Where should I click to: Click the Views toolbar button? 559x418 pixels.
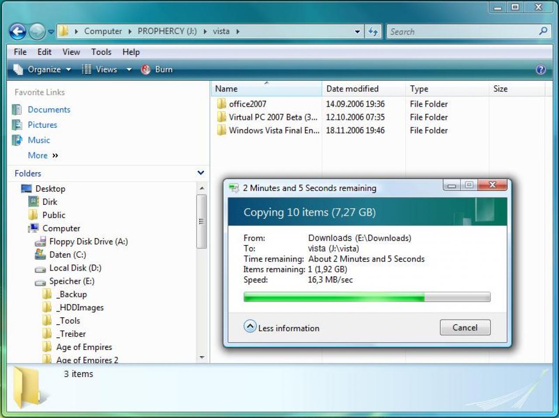tap(100, 69)
